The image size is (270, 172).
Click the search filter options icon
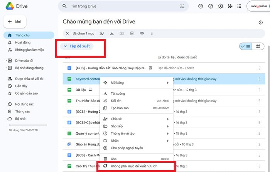(x=182, y=6)
